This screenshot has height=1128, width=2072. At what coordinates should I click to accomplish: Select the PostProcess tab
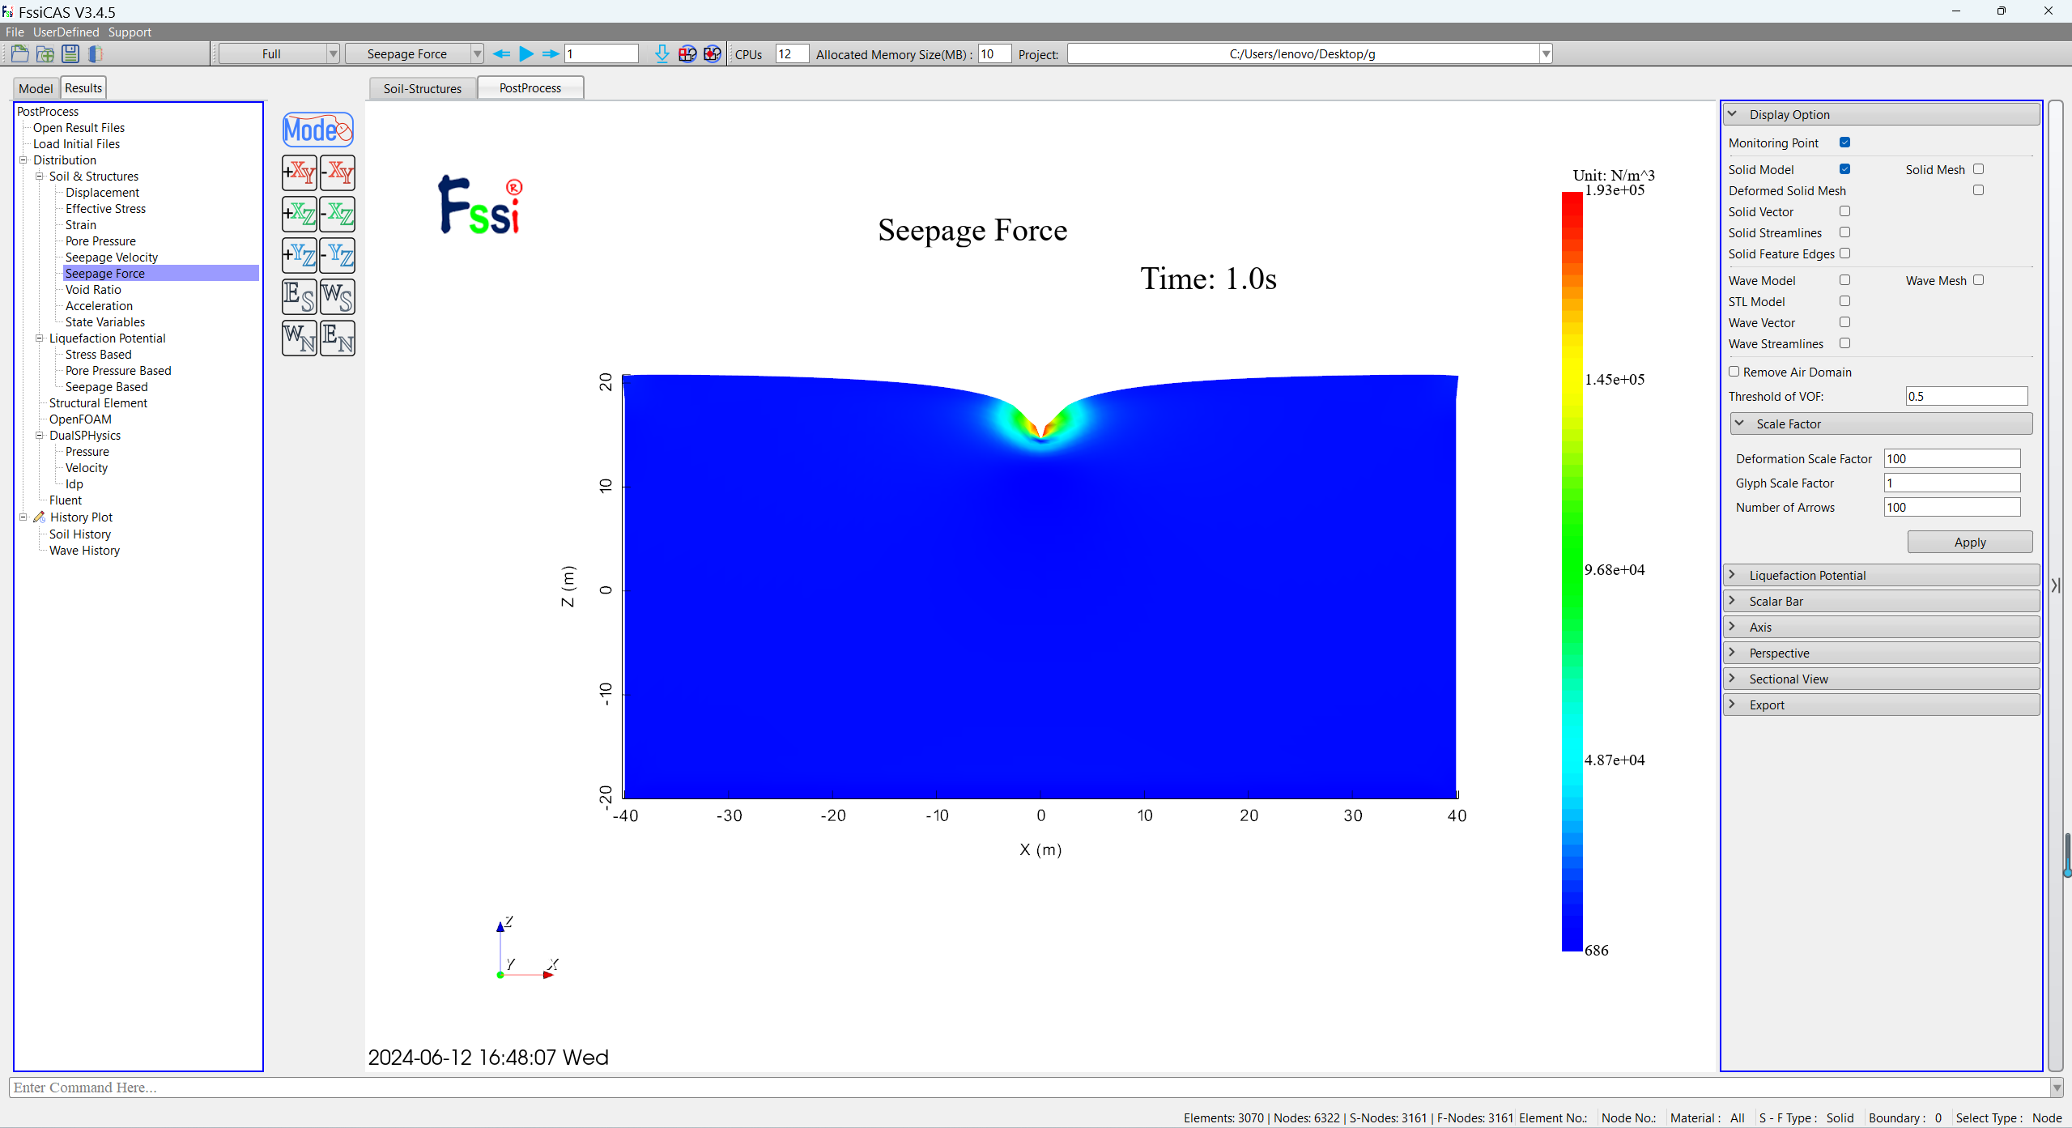[530, 87]
